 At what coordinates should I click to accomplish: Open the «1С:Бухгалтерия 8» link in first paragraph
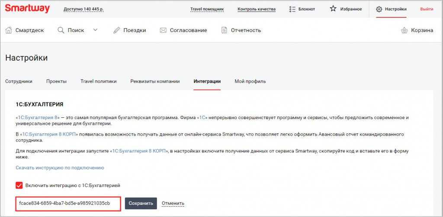point(38,117)
